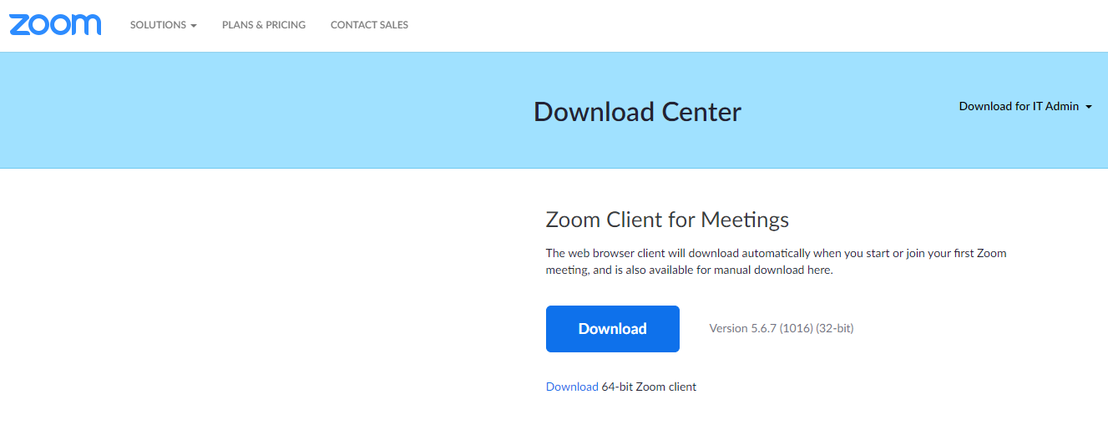Click the Download Center heading
The width and height of the screenshot is (1108, 445).
click(x=637, y=112)
